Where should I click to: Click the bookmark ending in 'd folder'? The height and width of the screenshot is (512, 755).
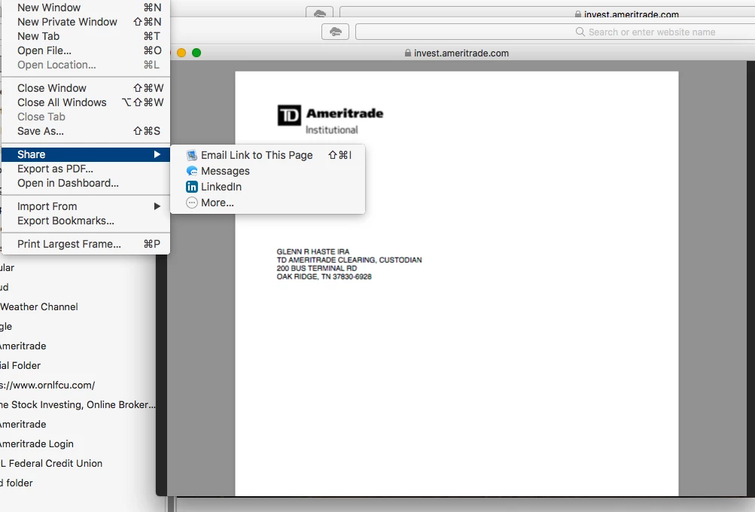(x=17, y=483)
